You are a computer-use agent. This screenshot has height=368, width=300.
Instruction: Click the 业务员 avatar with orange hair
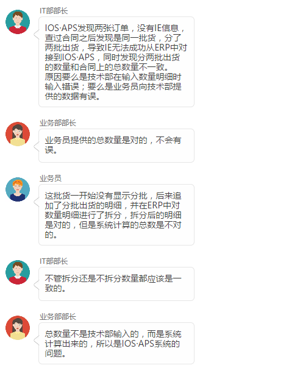[x=18, y=189]
